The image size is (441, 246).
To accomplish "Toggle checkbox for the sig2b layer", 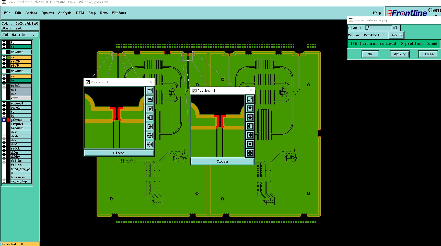I will click(x=4, y=61).
